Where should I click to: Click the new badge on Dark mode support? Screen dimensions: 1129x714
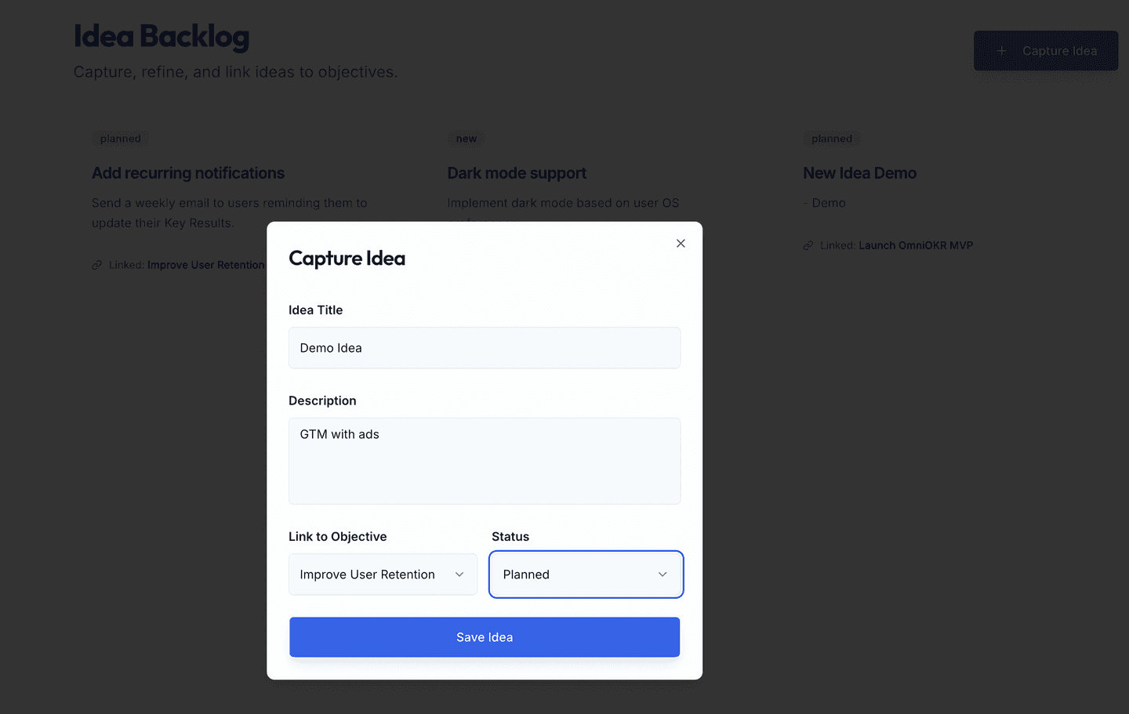tap(466, 138)
